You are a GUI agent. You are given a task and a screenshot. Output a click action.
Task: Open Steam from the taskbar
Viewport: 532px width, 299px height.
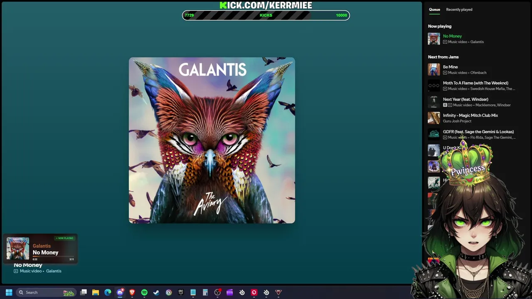(156, 292)
